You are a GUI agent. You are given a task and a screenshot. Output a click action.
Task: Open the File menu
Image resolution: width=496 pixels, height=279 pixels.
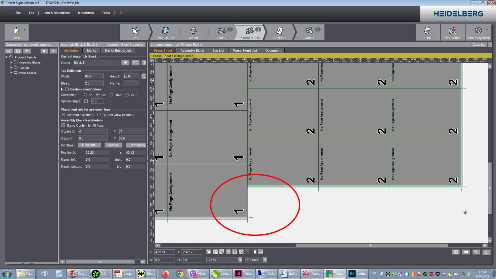coord(18,13)
